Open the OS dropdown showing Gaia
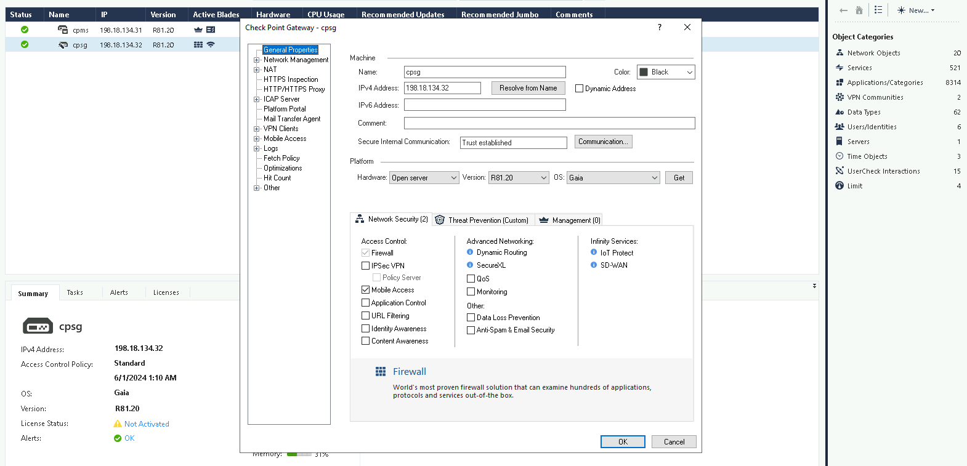The height and width of the screenshot is (466, 967). [x=613, y=178]
